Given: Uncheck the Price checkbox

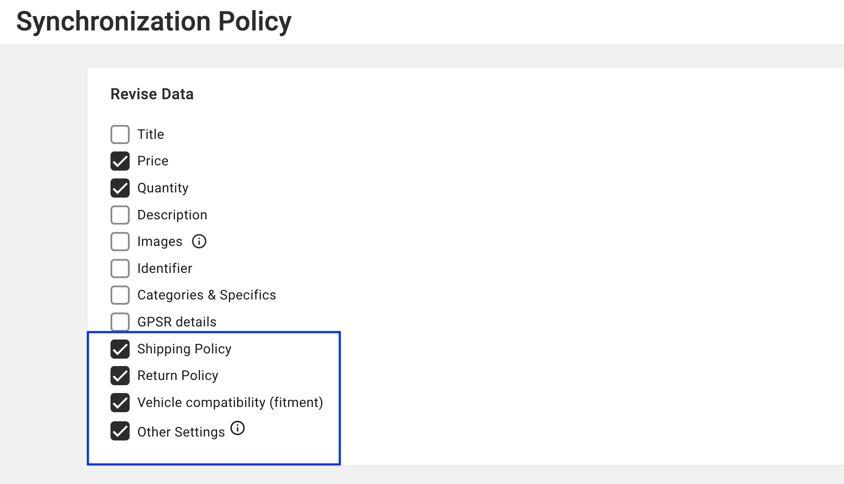Looking at the screenshot, I should click(120, 161).
